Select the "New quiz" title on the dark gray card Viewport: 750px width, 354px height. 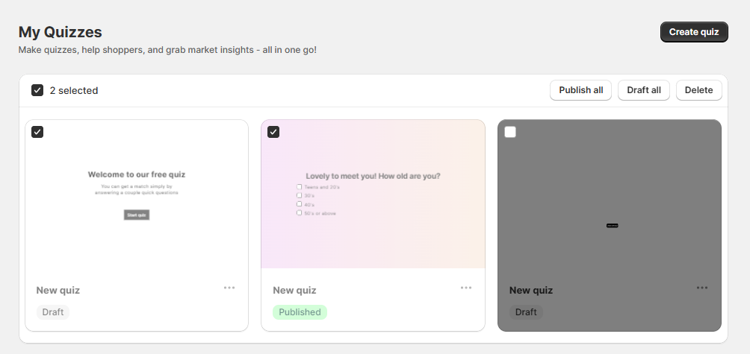click(x=531, y=291)
